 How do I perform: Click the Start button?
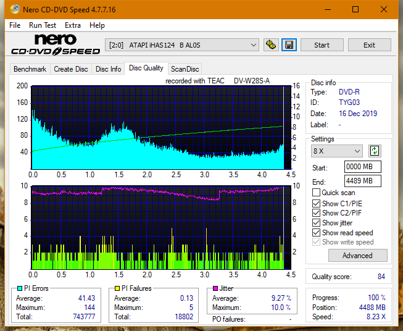tap(322, 45)
